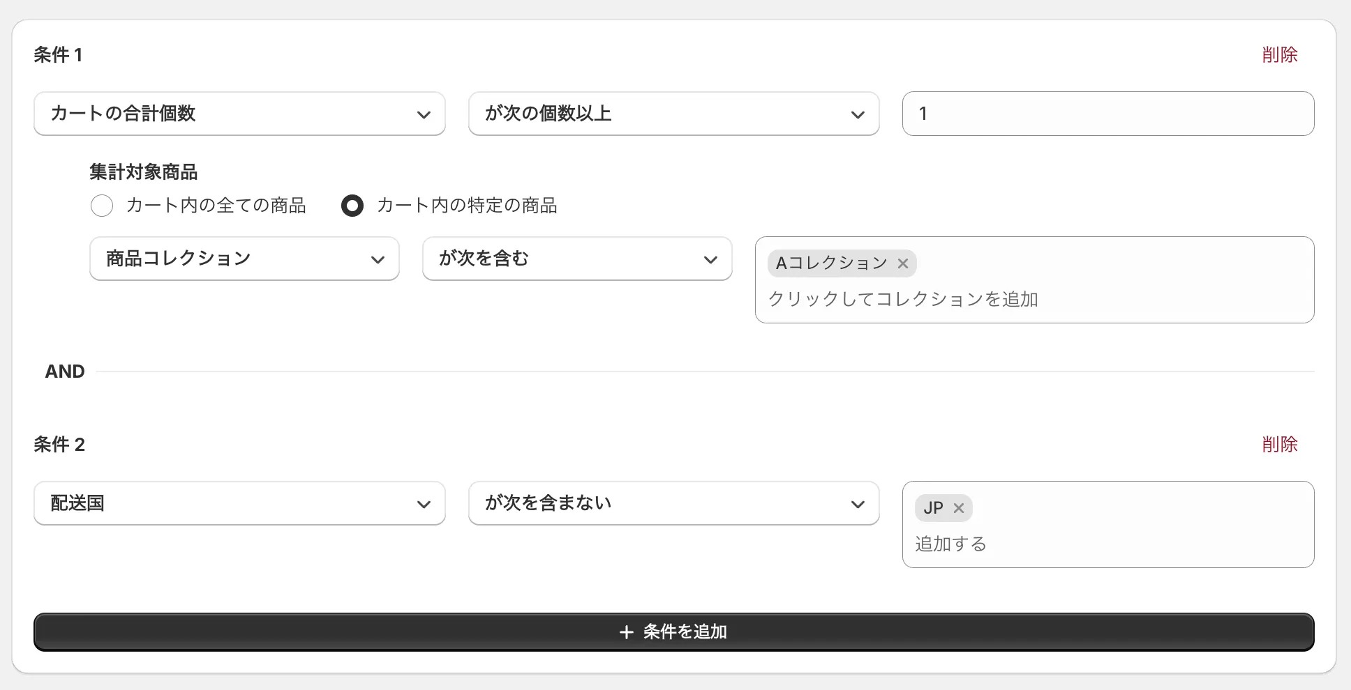Click the chevron on が次を含まない selector

858,503
